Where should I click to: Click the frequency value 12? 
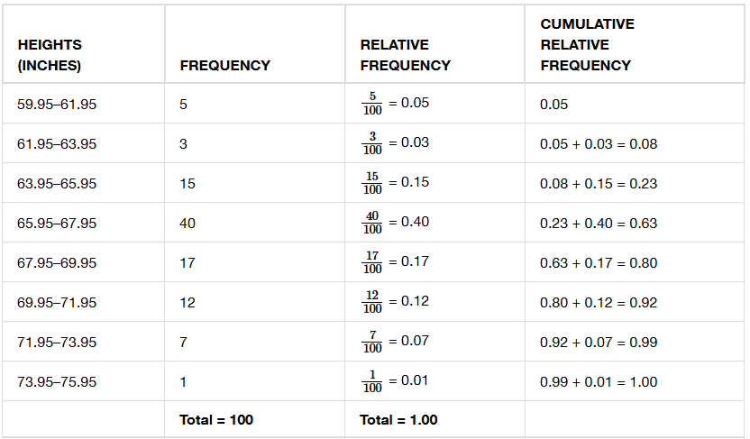pos(187,303)
